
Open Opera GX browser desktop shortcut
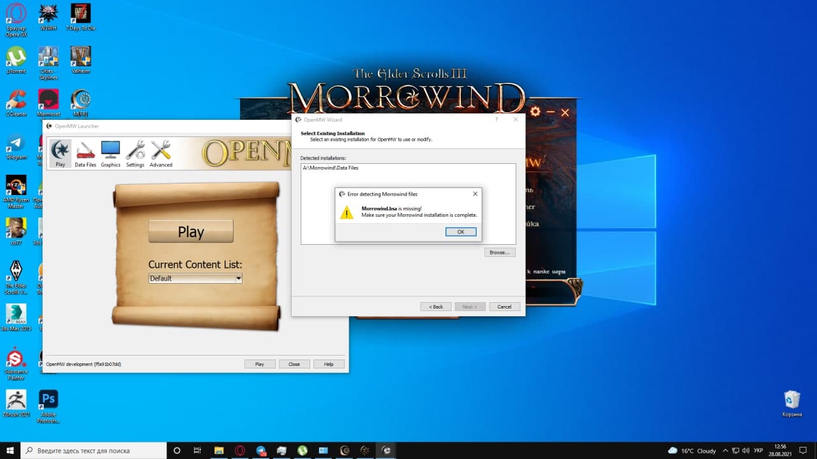[16, 20]
